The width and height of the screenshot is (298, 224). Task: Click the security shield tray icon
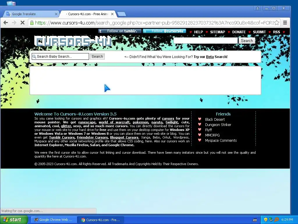click(x=266, y=220)
